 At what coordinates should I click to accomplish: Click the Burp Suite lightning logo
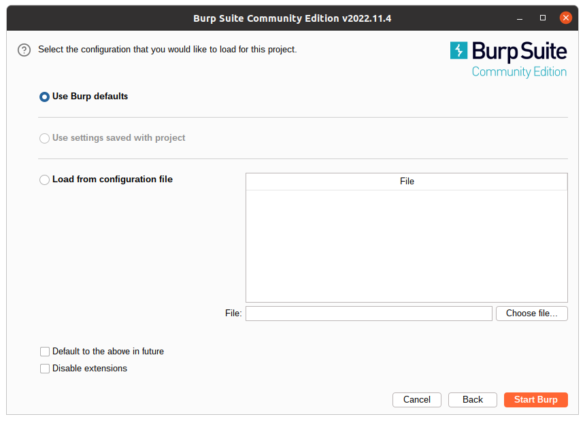[458, 50]
